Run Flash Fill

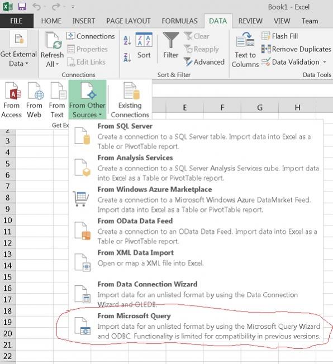click(279, 36)
